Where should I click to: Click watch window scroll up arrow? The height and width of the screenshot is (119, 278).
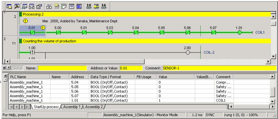tap(272, 76)
